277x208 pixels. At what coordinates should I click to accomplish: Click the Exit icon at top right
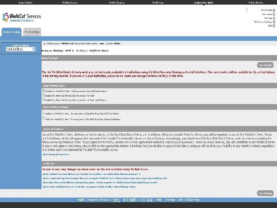pos(274,26)
